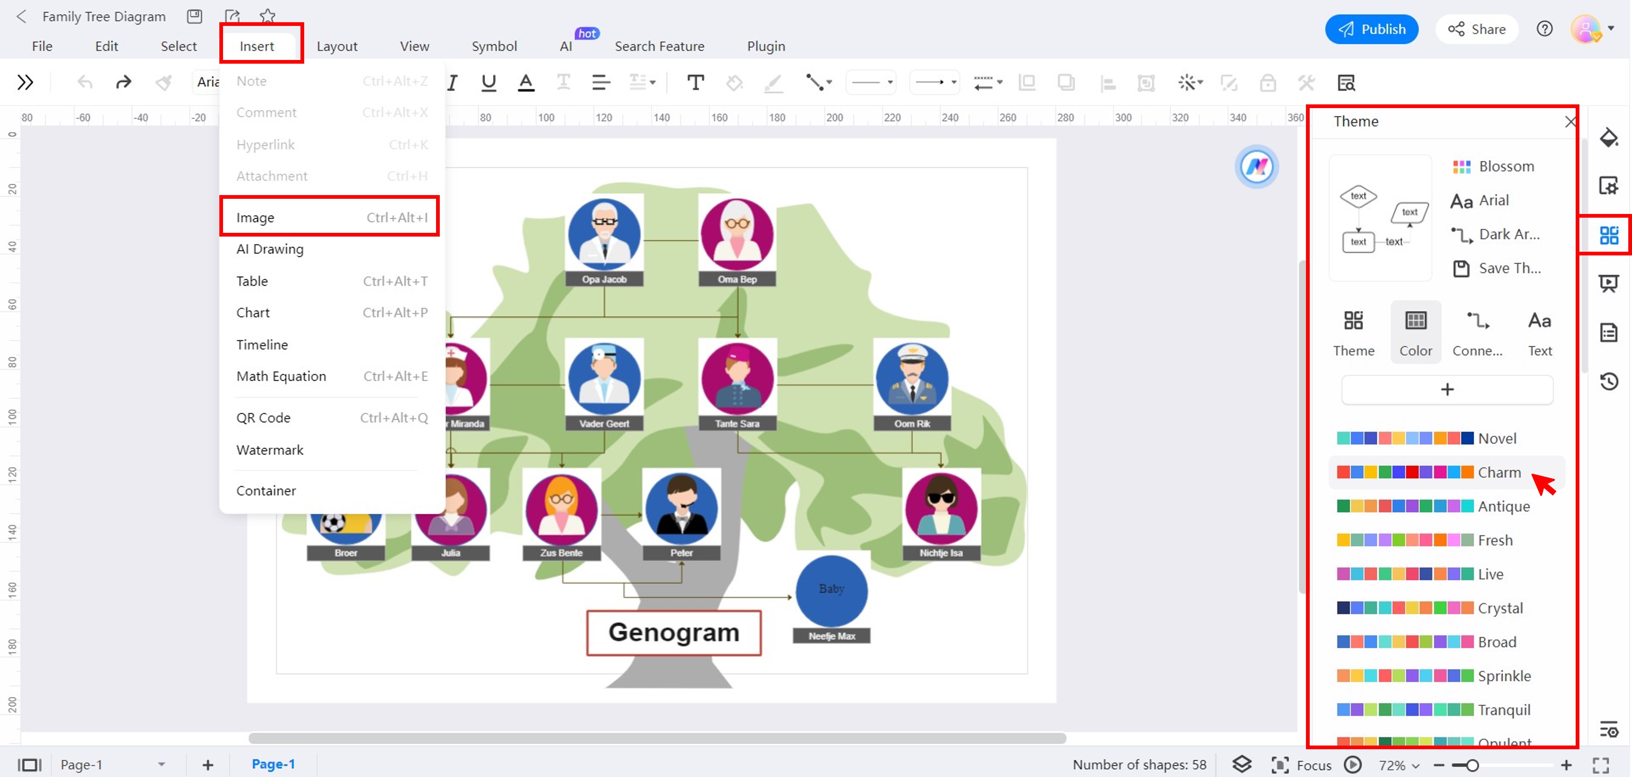Click the horizontal scrollbar below the canvas
The width and height of the screenshot is (1632, 777).
point(657,738)
